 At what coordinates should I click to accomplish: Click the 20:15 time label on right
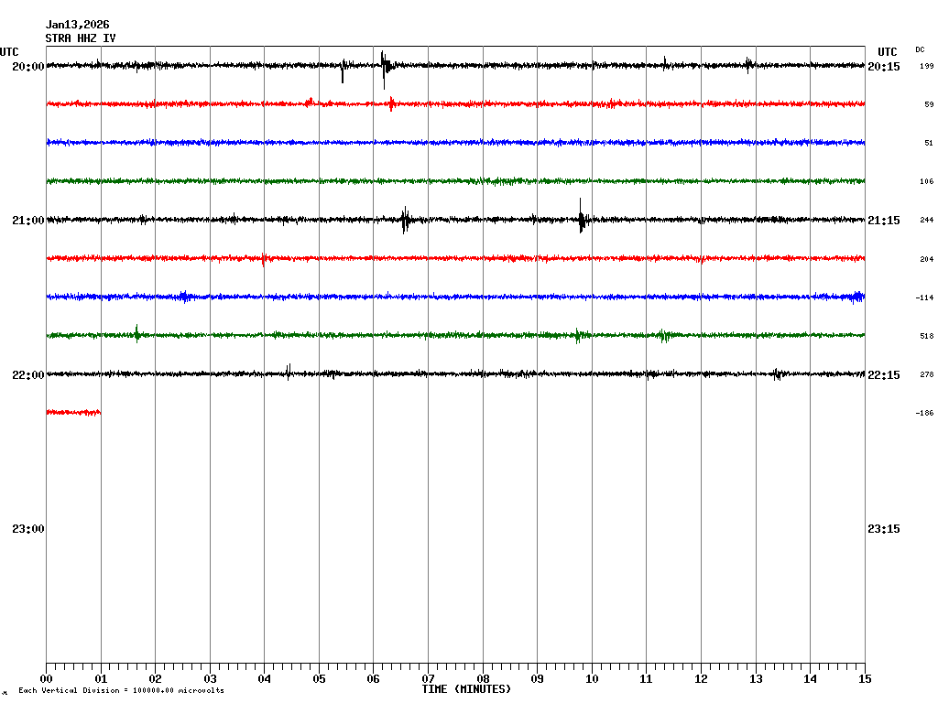click(x=883, y=67)
